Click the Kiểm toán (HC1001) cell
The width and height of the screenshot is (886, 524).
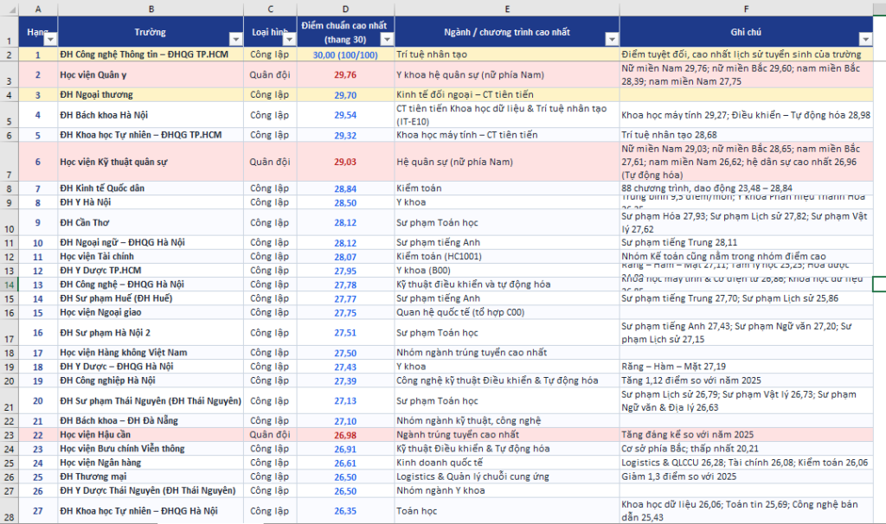[507, 256]
